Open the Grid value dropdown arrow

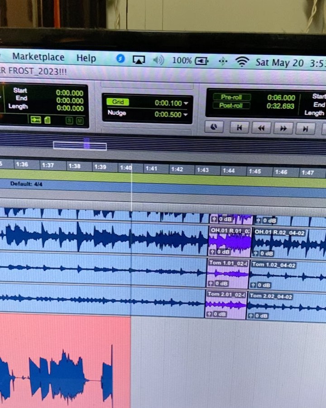[x=186, y=103]
